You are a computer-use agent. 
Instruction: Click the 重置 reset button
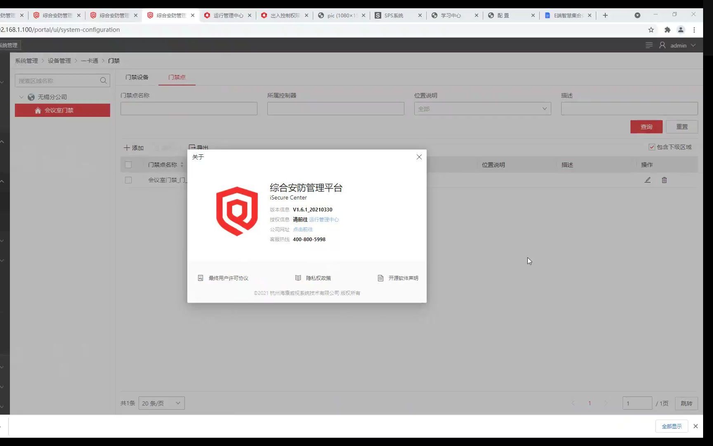(x=682, y=127)
